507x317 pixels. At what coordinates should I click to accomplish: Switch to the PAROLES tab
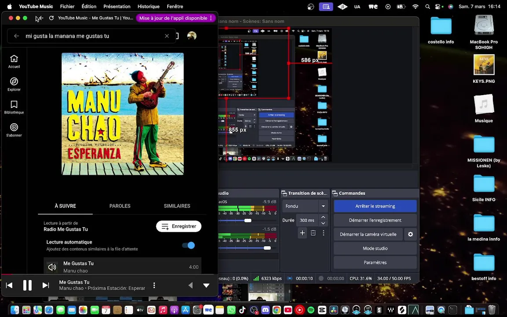tap(120, 206)
